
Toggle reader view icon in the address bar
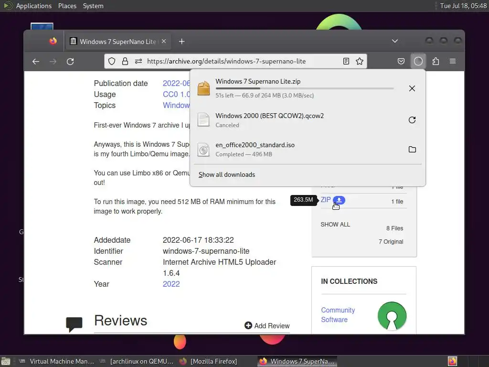pos(346,61)
